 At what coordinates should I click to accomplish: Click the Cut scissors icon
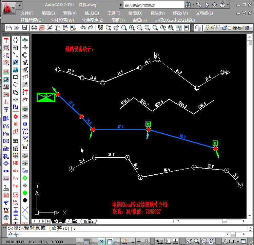(x=50, y=28)
